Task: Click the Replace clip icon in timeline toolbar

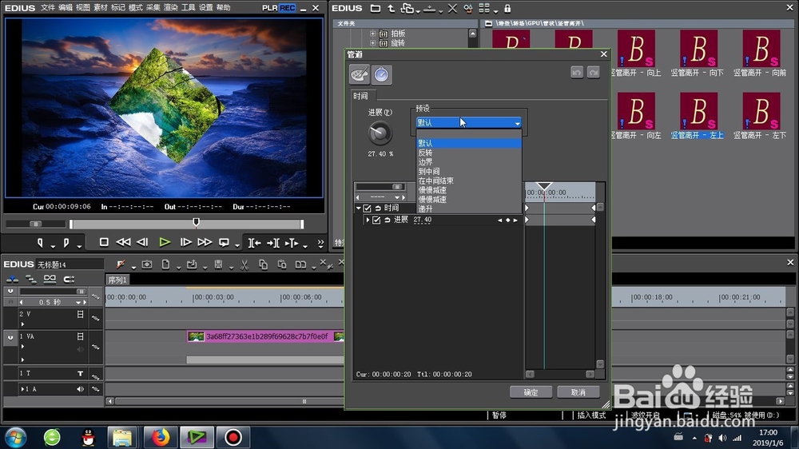Action: [300, 264]
